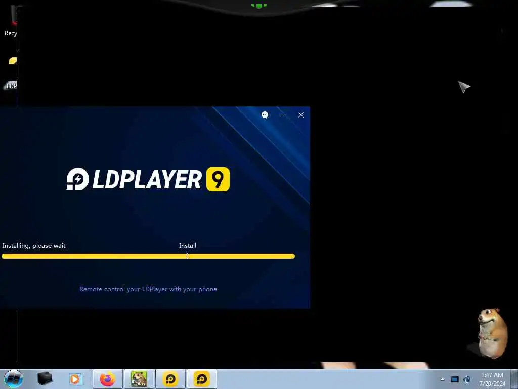518x389 pixels.
Task: Open the Box hamster app in taskbar
Action: (139, 379)
